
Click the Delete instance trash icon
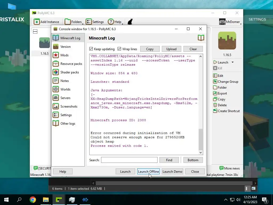215,105
